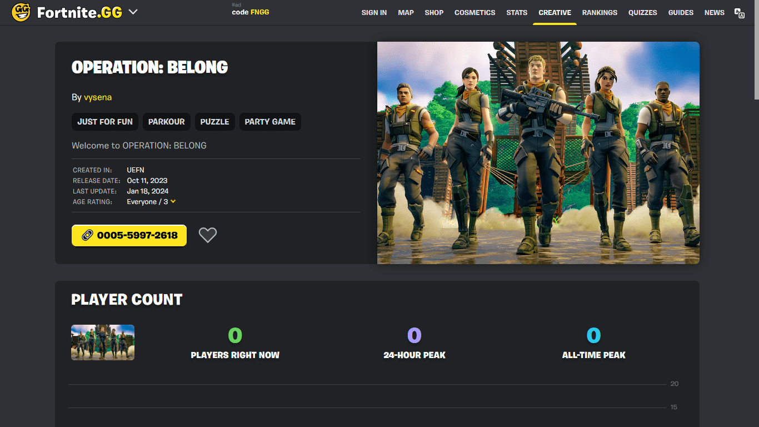Click the Fortnite.GG site title text

[79, 12]
